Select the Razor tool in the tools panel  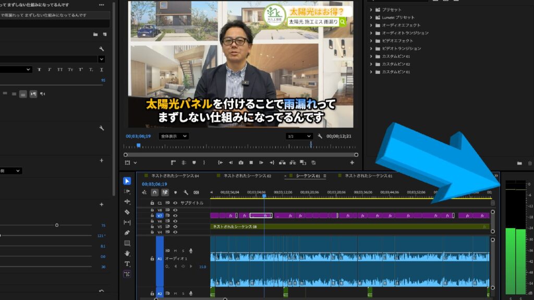point(127,212)
